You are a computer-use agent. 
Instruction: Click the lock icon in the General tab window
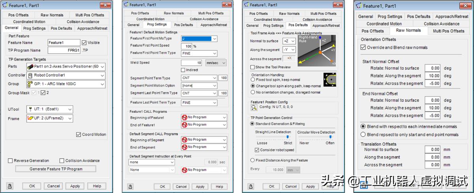click(x=9, y=186)
